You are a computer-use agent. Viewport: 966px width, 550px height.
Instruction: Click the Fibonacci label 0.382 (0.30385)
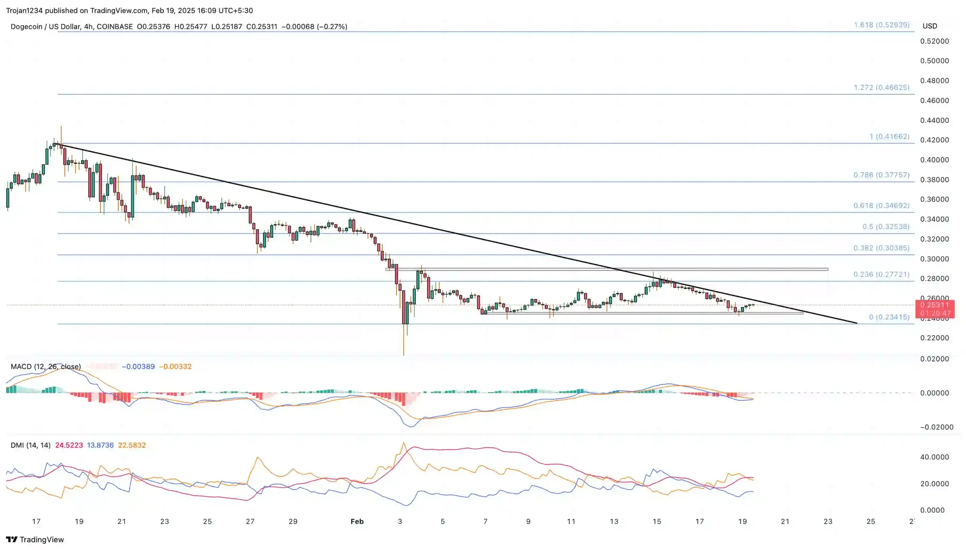[x=881, y=248]
